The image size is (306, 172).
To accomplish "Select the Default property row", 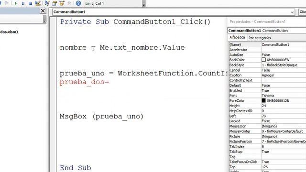I will point(268,86).
